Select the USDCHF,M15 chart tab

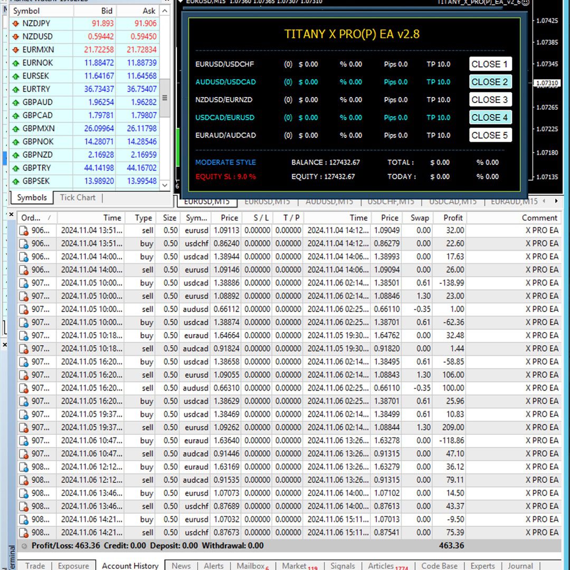pyautogui.click(x=391, y=202)
